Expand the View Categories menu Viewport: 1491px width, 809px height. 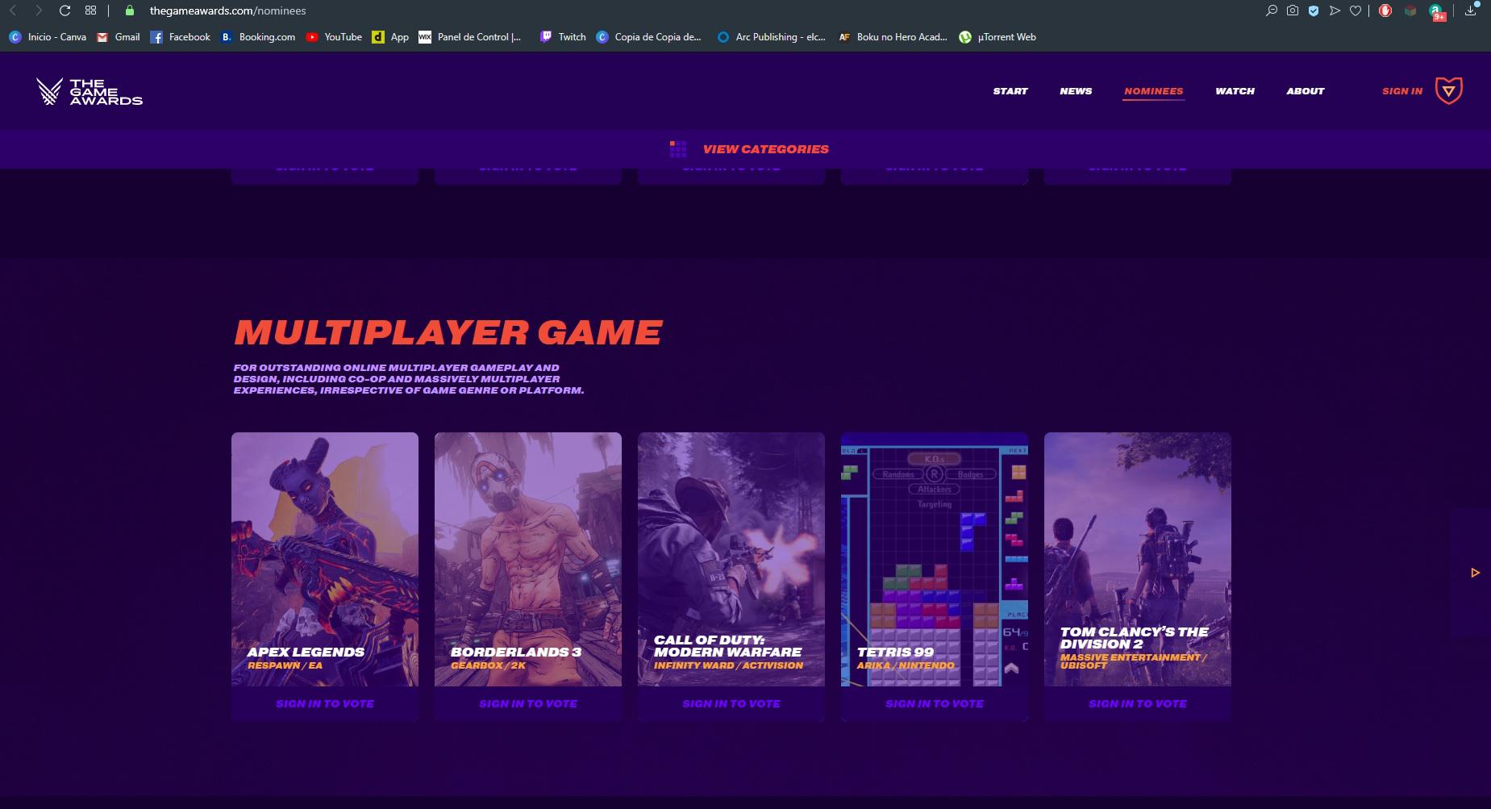tap(764, 149)
